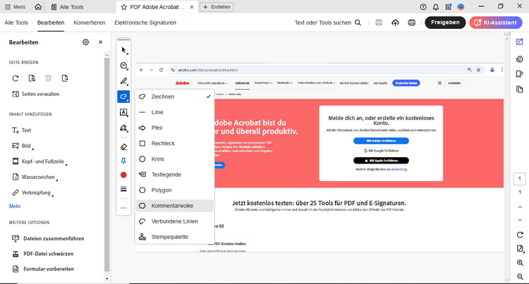Screen dimensions: 529x284
Task: Click the print icon
Action: [411, 23]
